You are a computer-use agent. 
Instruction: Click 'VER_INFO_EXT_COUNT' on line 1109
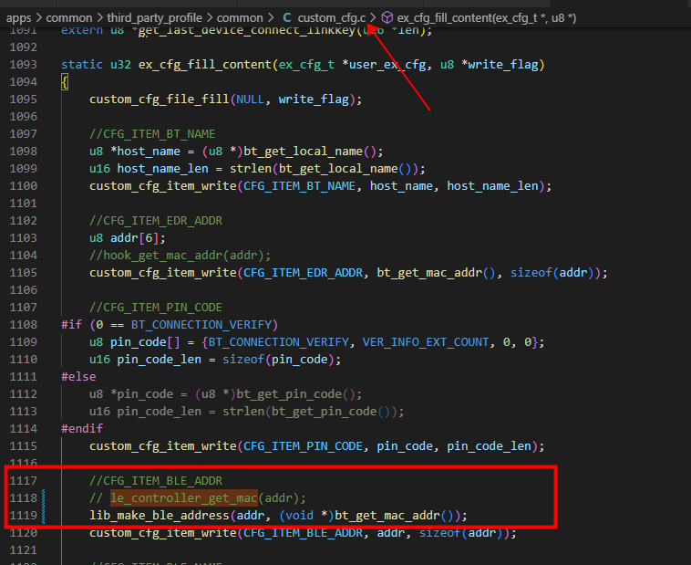tap(426, 342)
